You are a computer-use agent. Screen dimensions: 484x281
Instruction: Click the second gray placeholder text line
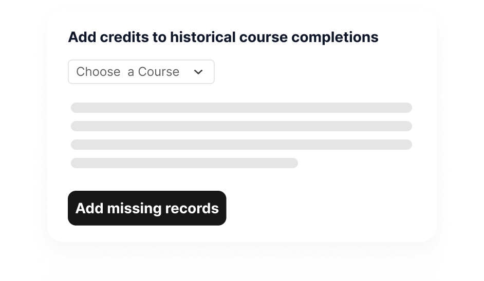[x=241, y=126]
